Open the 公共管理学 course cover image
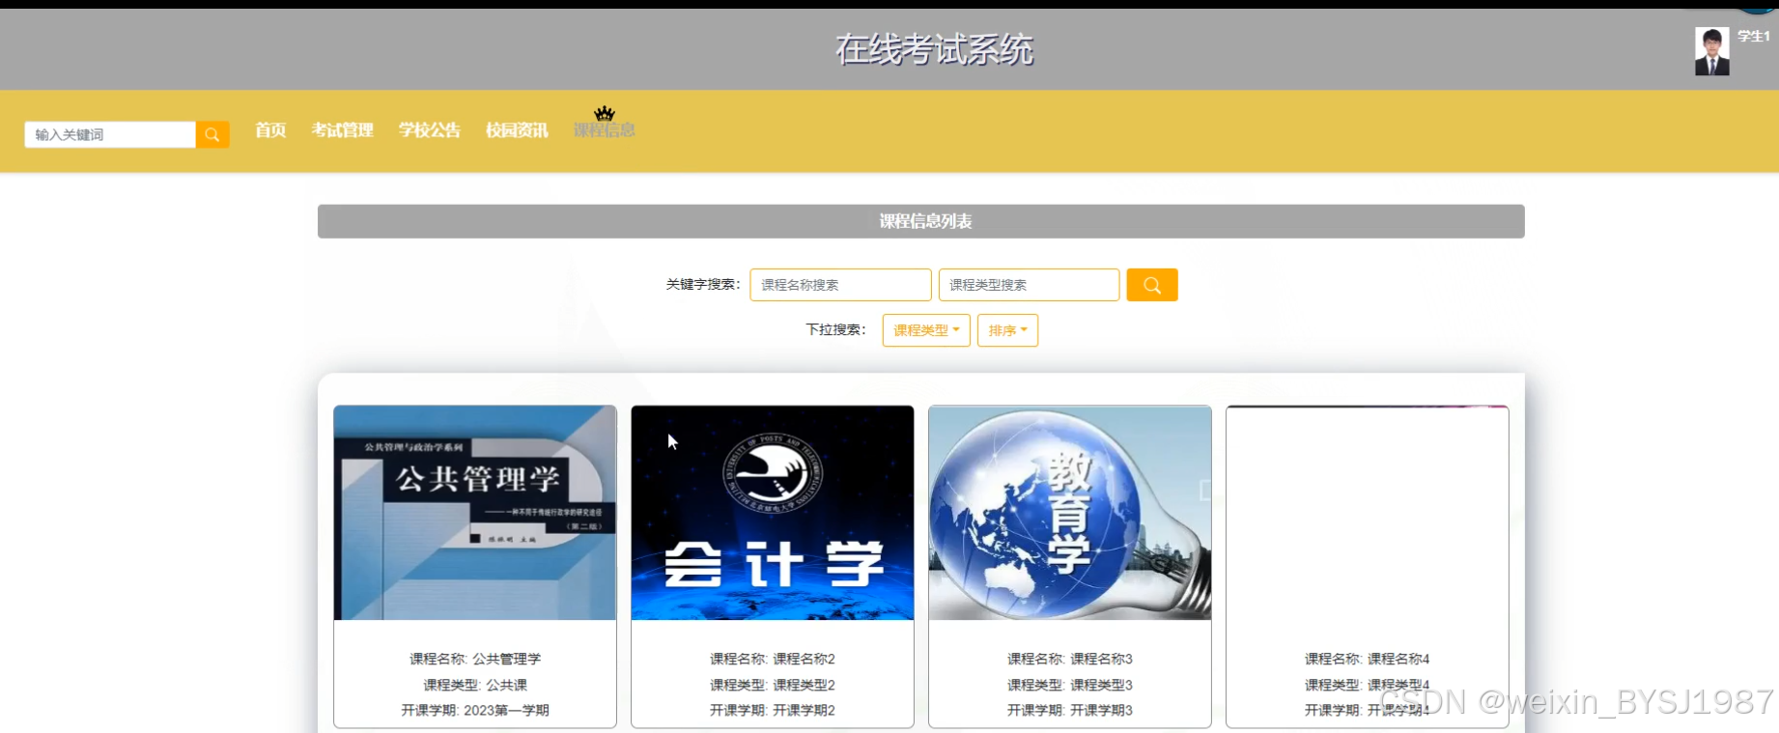The width and height of the screenshot is (1779, 733). click(x=475, y=513)
